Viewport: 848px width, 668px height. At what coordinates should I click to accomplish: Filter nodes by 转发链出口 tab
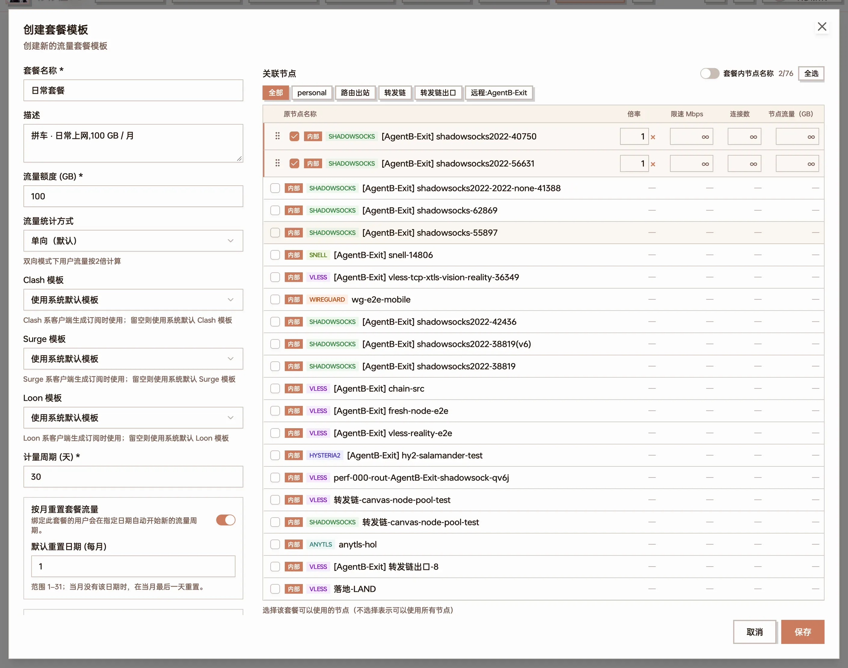438,93
